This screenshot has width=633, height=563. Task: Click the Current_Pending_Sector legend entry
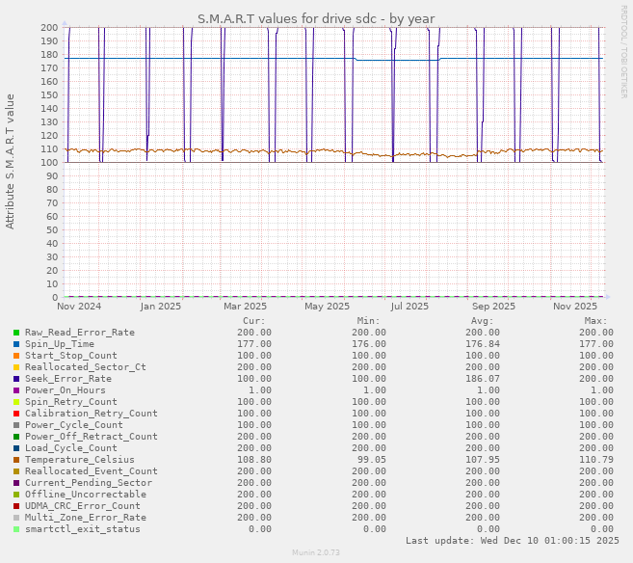88,483
